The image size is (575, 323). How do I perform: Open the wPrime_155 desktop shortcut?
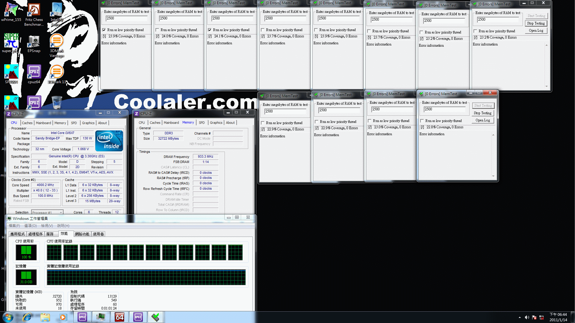11,12
